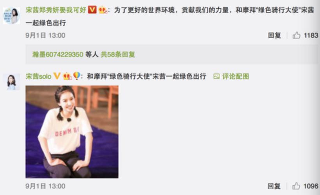
Task: Click crown member icon after 宋茜郑秀妍娶我可好
Action: point(103,10)
